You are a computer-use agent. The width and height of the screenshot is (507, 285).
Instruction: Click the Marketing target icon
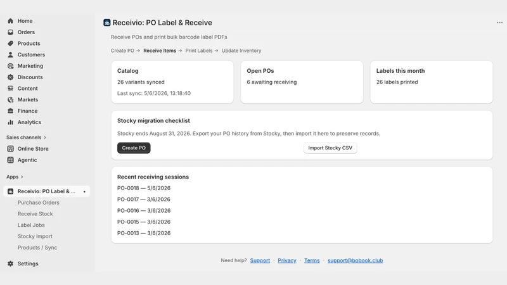[10, 66]
